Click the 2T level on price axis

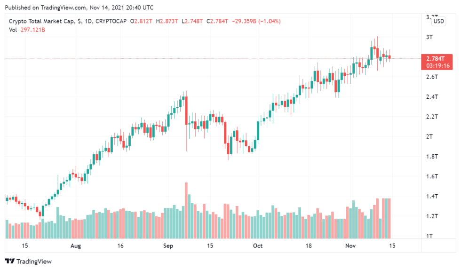coord(429,136)
